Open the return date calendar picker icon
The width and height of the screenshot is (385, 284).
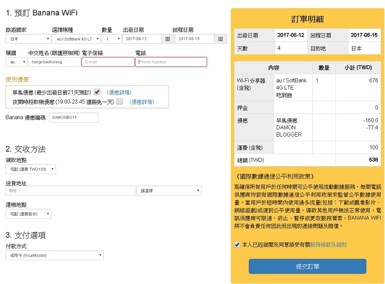point(221,39)
